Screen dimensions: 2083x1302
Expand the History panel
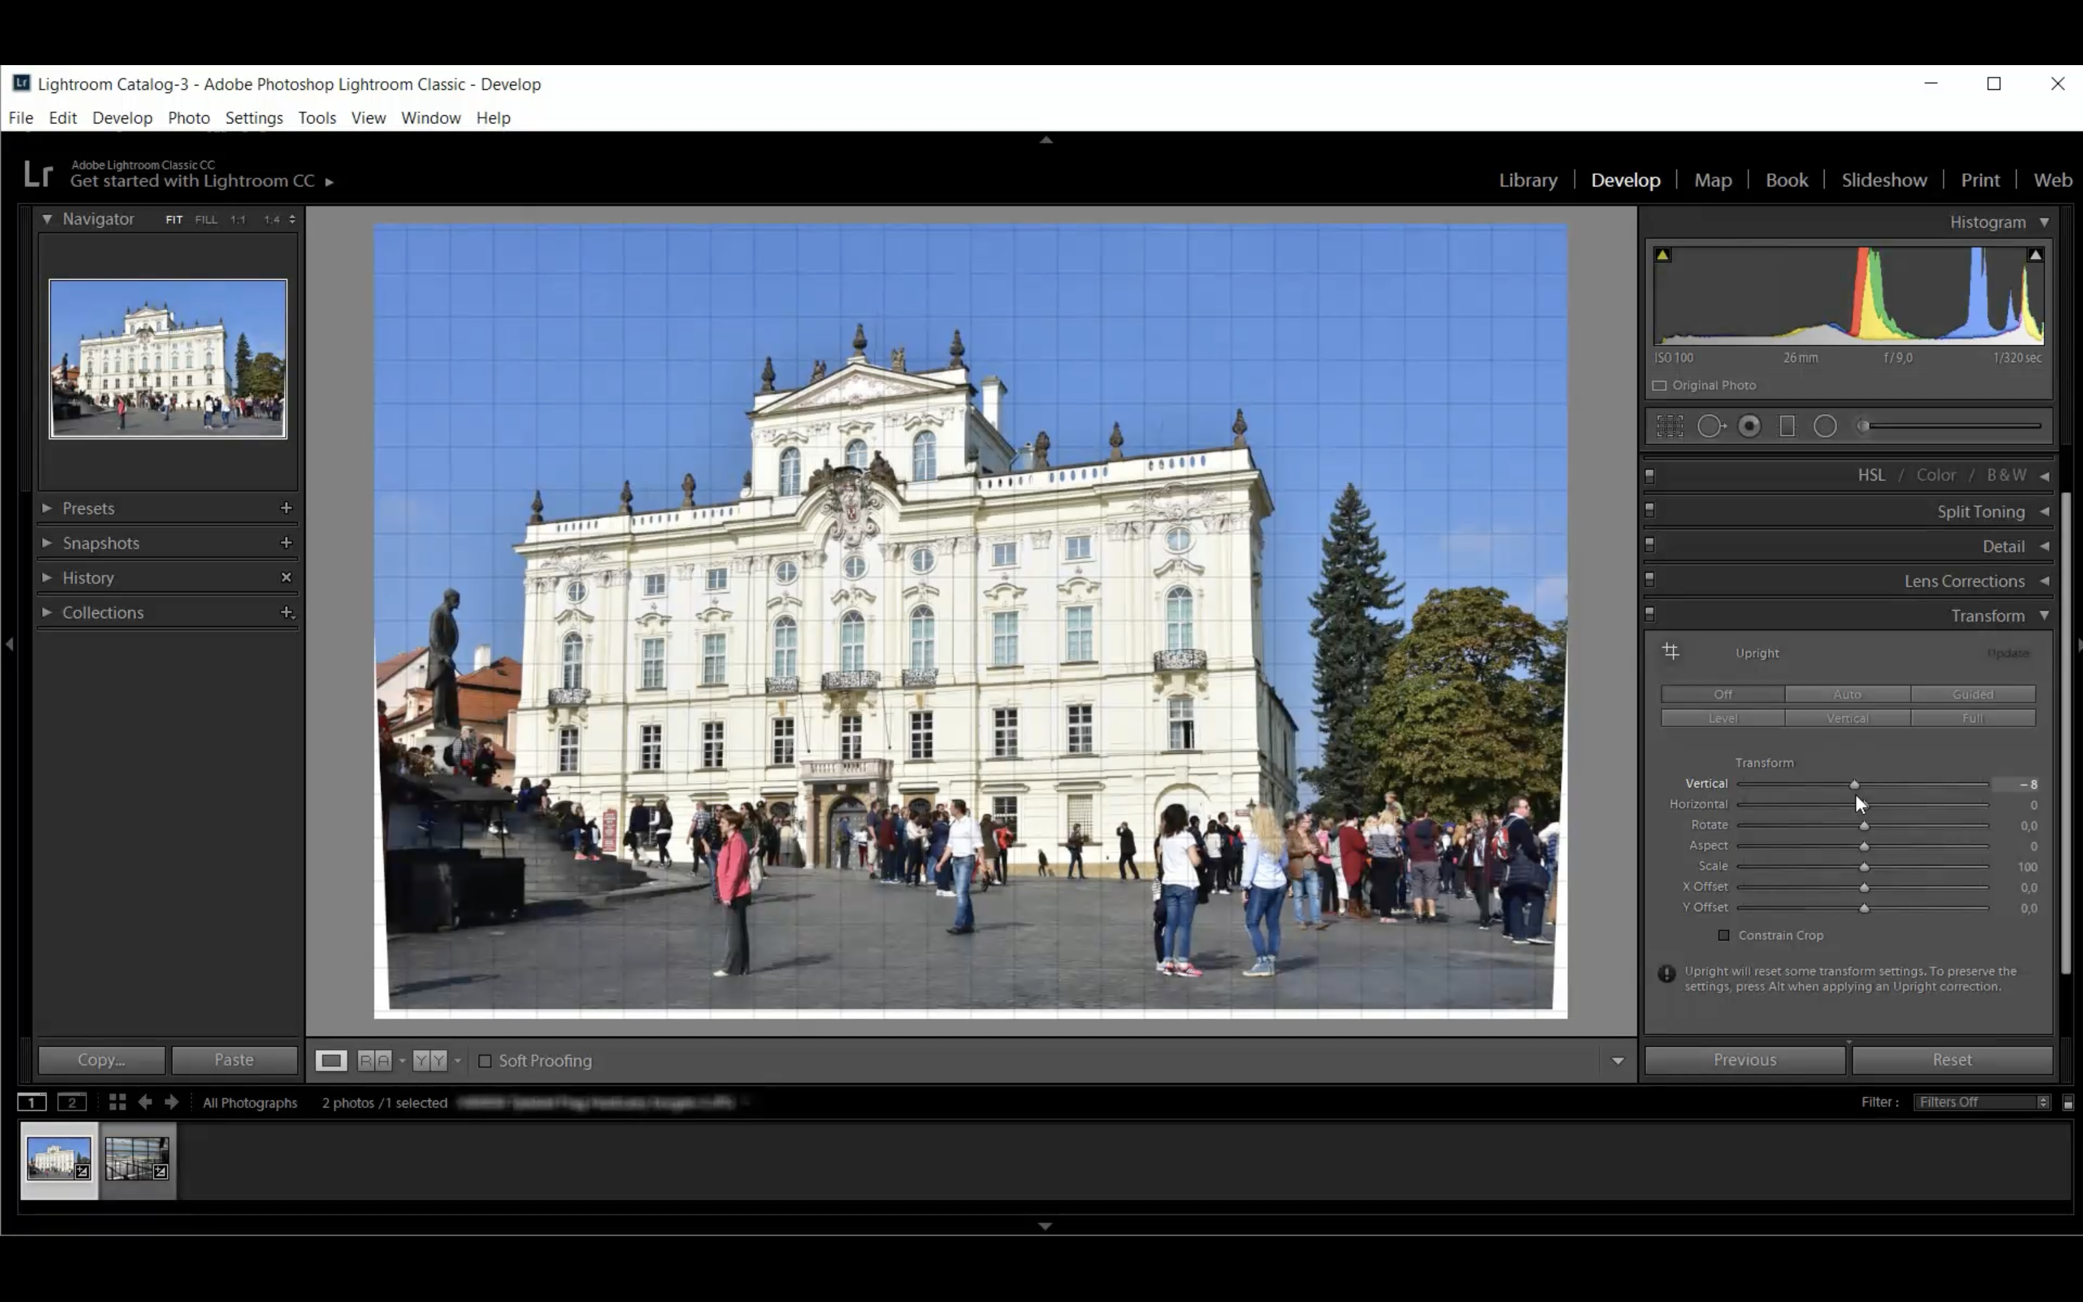tap(88, 578)
